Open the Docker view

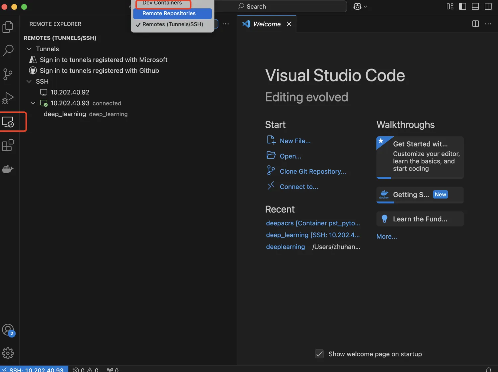(8, 169)
